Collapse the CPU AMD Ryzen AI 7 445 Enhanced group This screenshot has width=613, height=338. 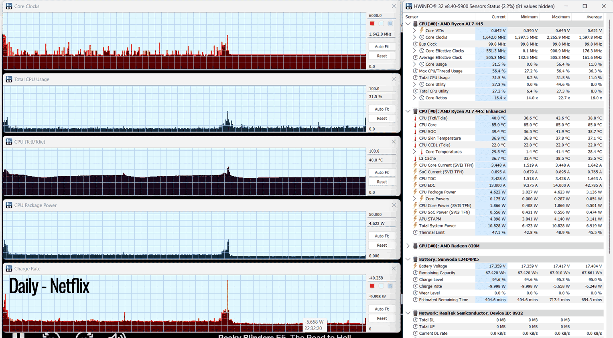408,111
